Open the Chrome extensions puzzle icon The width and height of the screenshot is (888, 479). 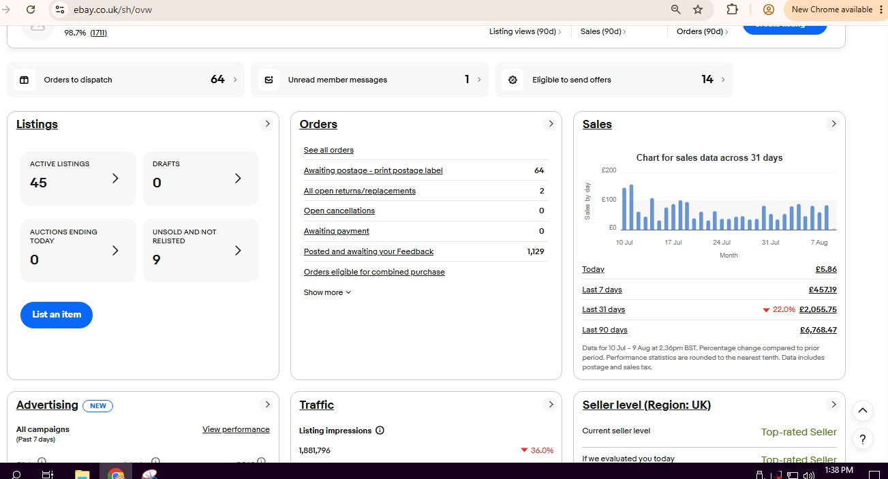click(733, 10)
